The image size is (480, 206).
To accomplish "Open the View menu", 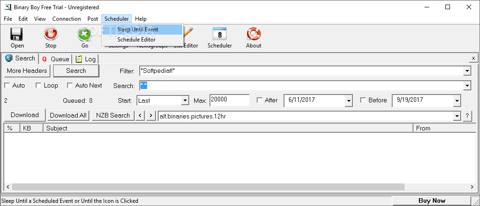I will 40,18.
